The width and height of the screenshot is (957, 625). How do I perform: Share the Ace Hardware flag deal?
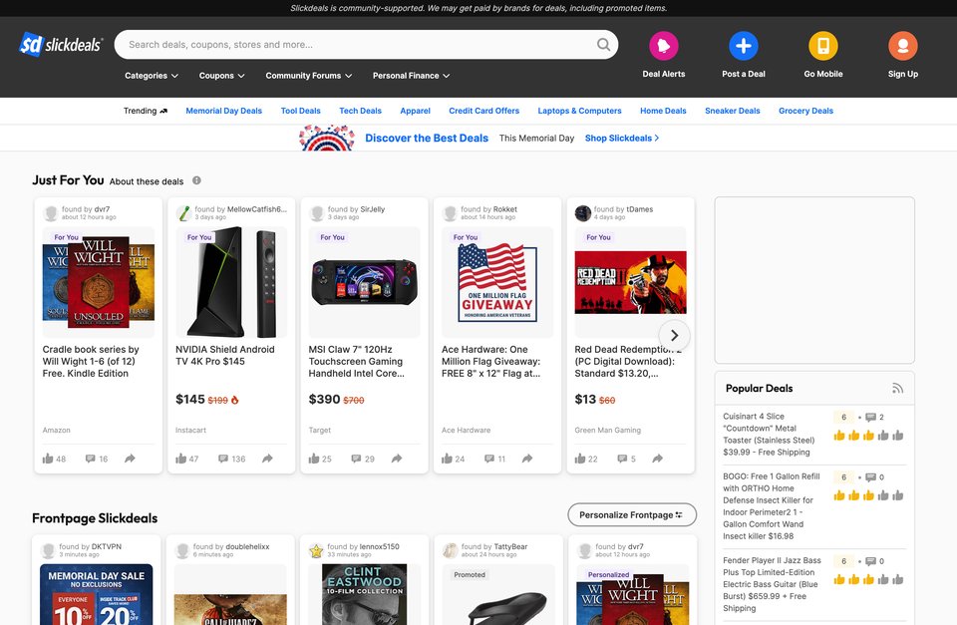click(x=527, y=459)
